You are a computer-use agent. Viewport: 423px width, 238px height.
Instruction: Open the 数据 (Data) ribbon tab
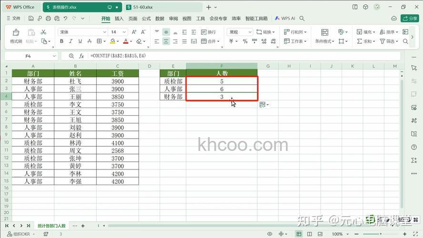(160, 19)
